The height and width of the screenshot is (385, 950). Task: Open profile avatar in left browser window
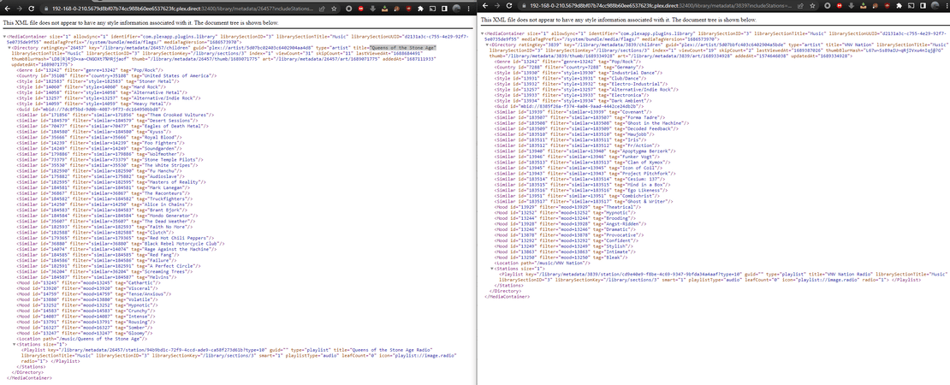pos(456,9)
